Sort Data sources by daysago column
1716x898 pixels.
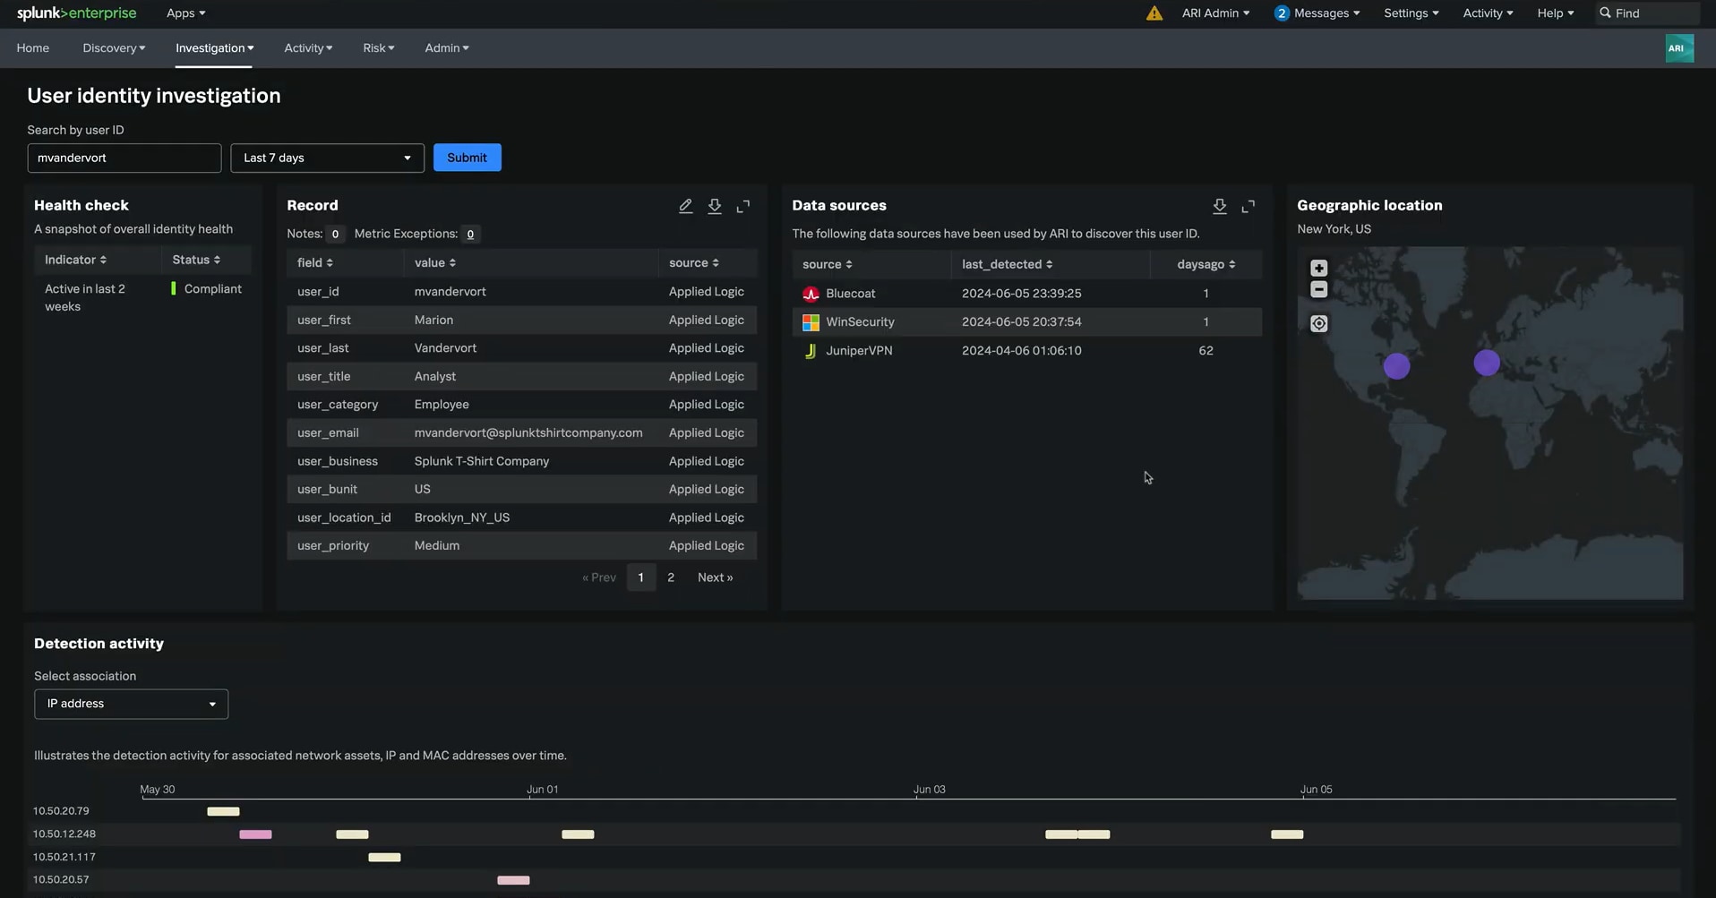pyautogui.click(x=1205, y=264)
